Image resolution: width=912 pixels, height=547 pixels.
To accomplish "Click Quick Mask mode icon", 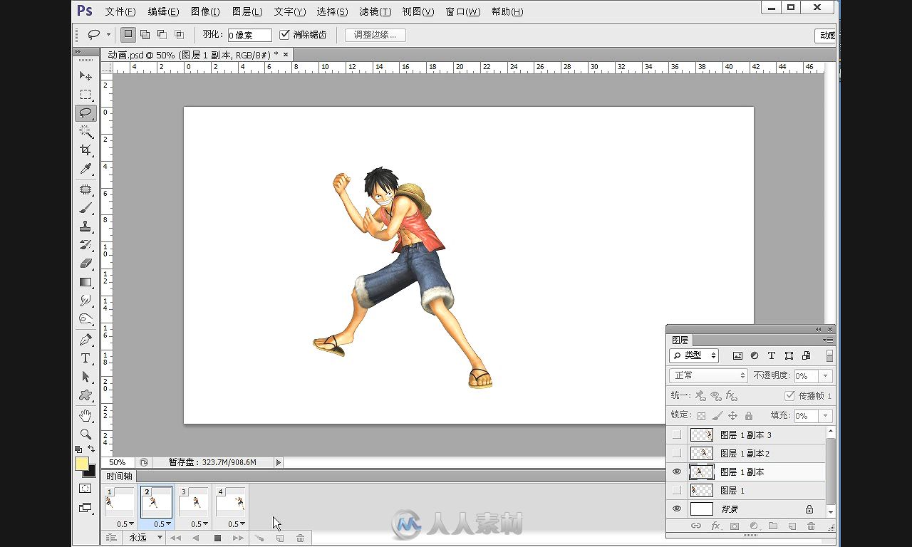I will (x=85, y=489).
